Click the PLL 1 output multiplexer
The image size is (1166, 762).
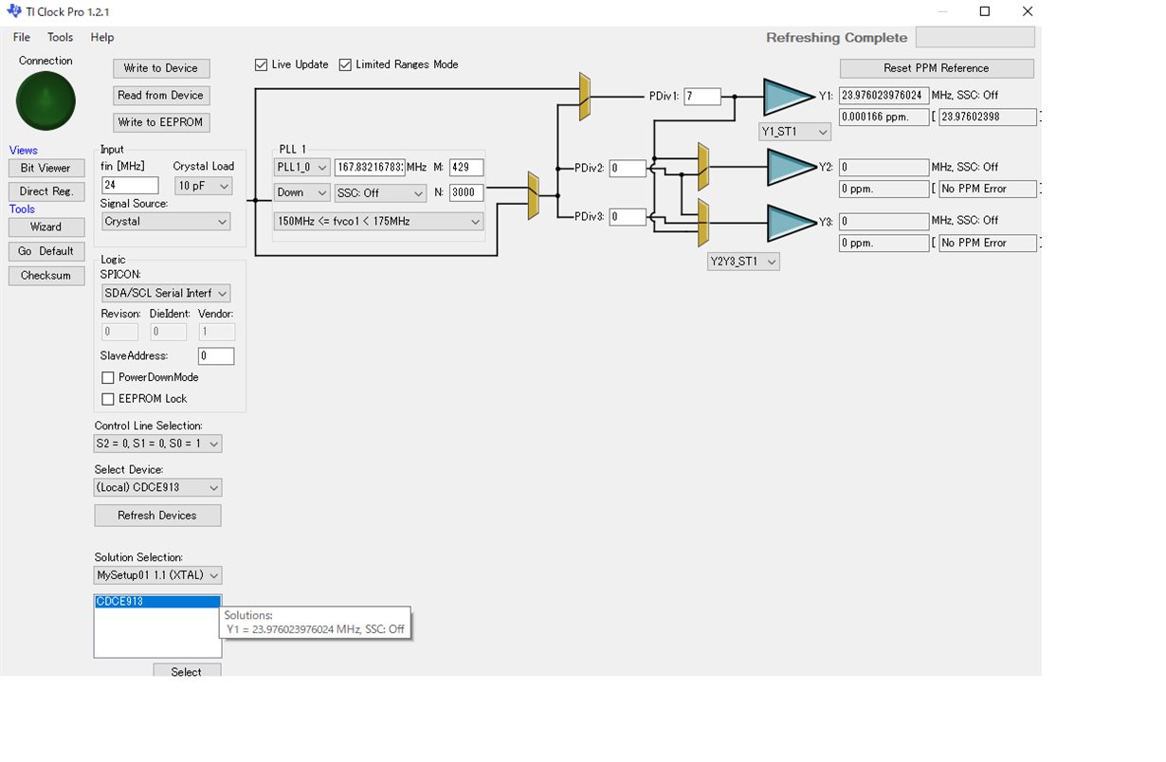[534, 196]
